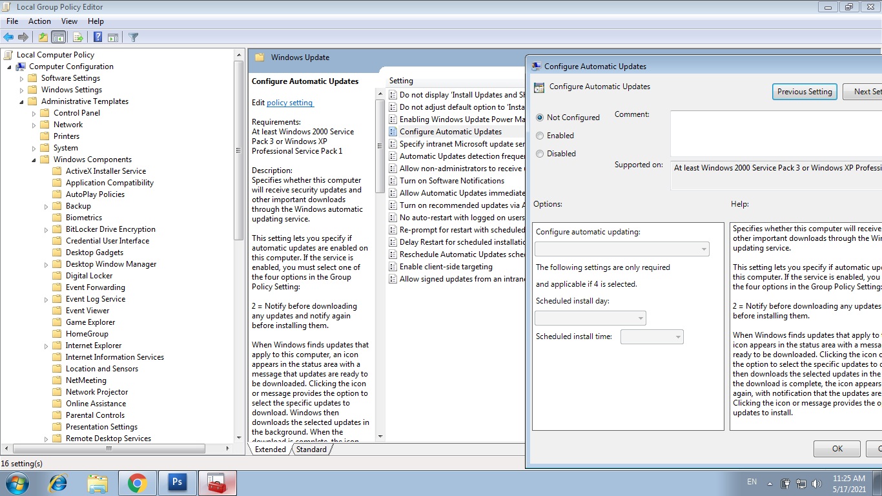The height and width of the screenshot is (496, 882).
Task: Open the Scheduled install time dropdown
Action: 651,336
